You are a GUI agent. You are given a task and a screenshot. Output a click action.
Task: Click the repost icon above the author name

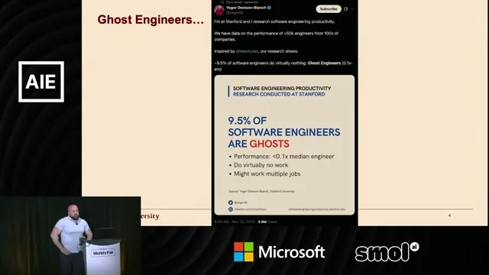[222, 2]
